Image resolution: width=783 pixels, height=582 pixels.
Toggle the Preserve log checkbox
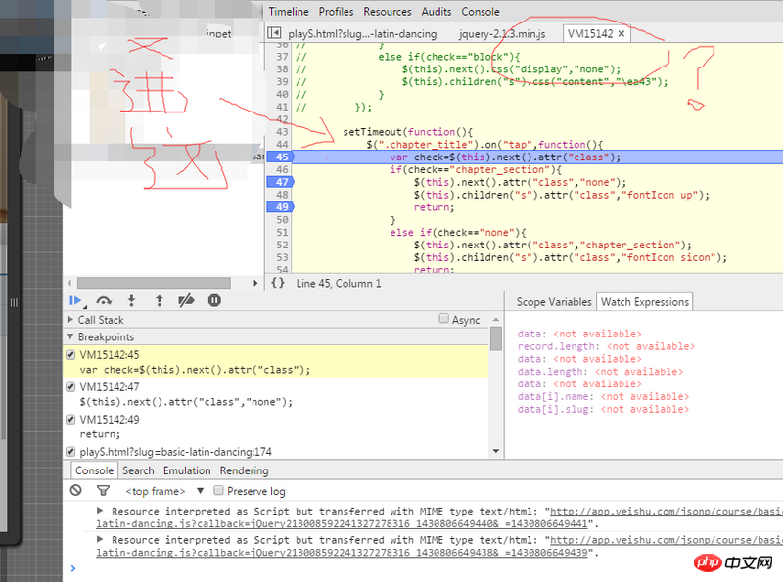[x=219, y=491]
